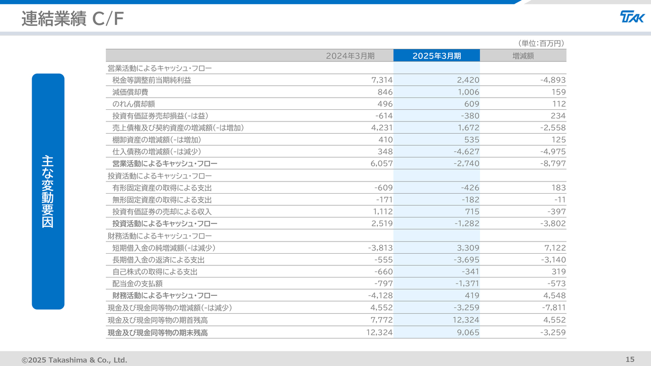This screenshot has height=366, width=651.
Task: Select the 連結業績 C/F slide title
Action: tap(72, 19)
